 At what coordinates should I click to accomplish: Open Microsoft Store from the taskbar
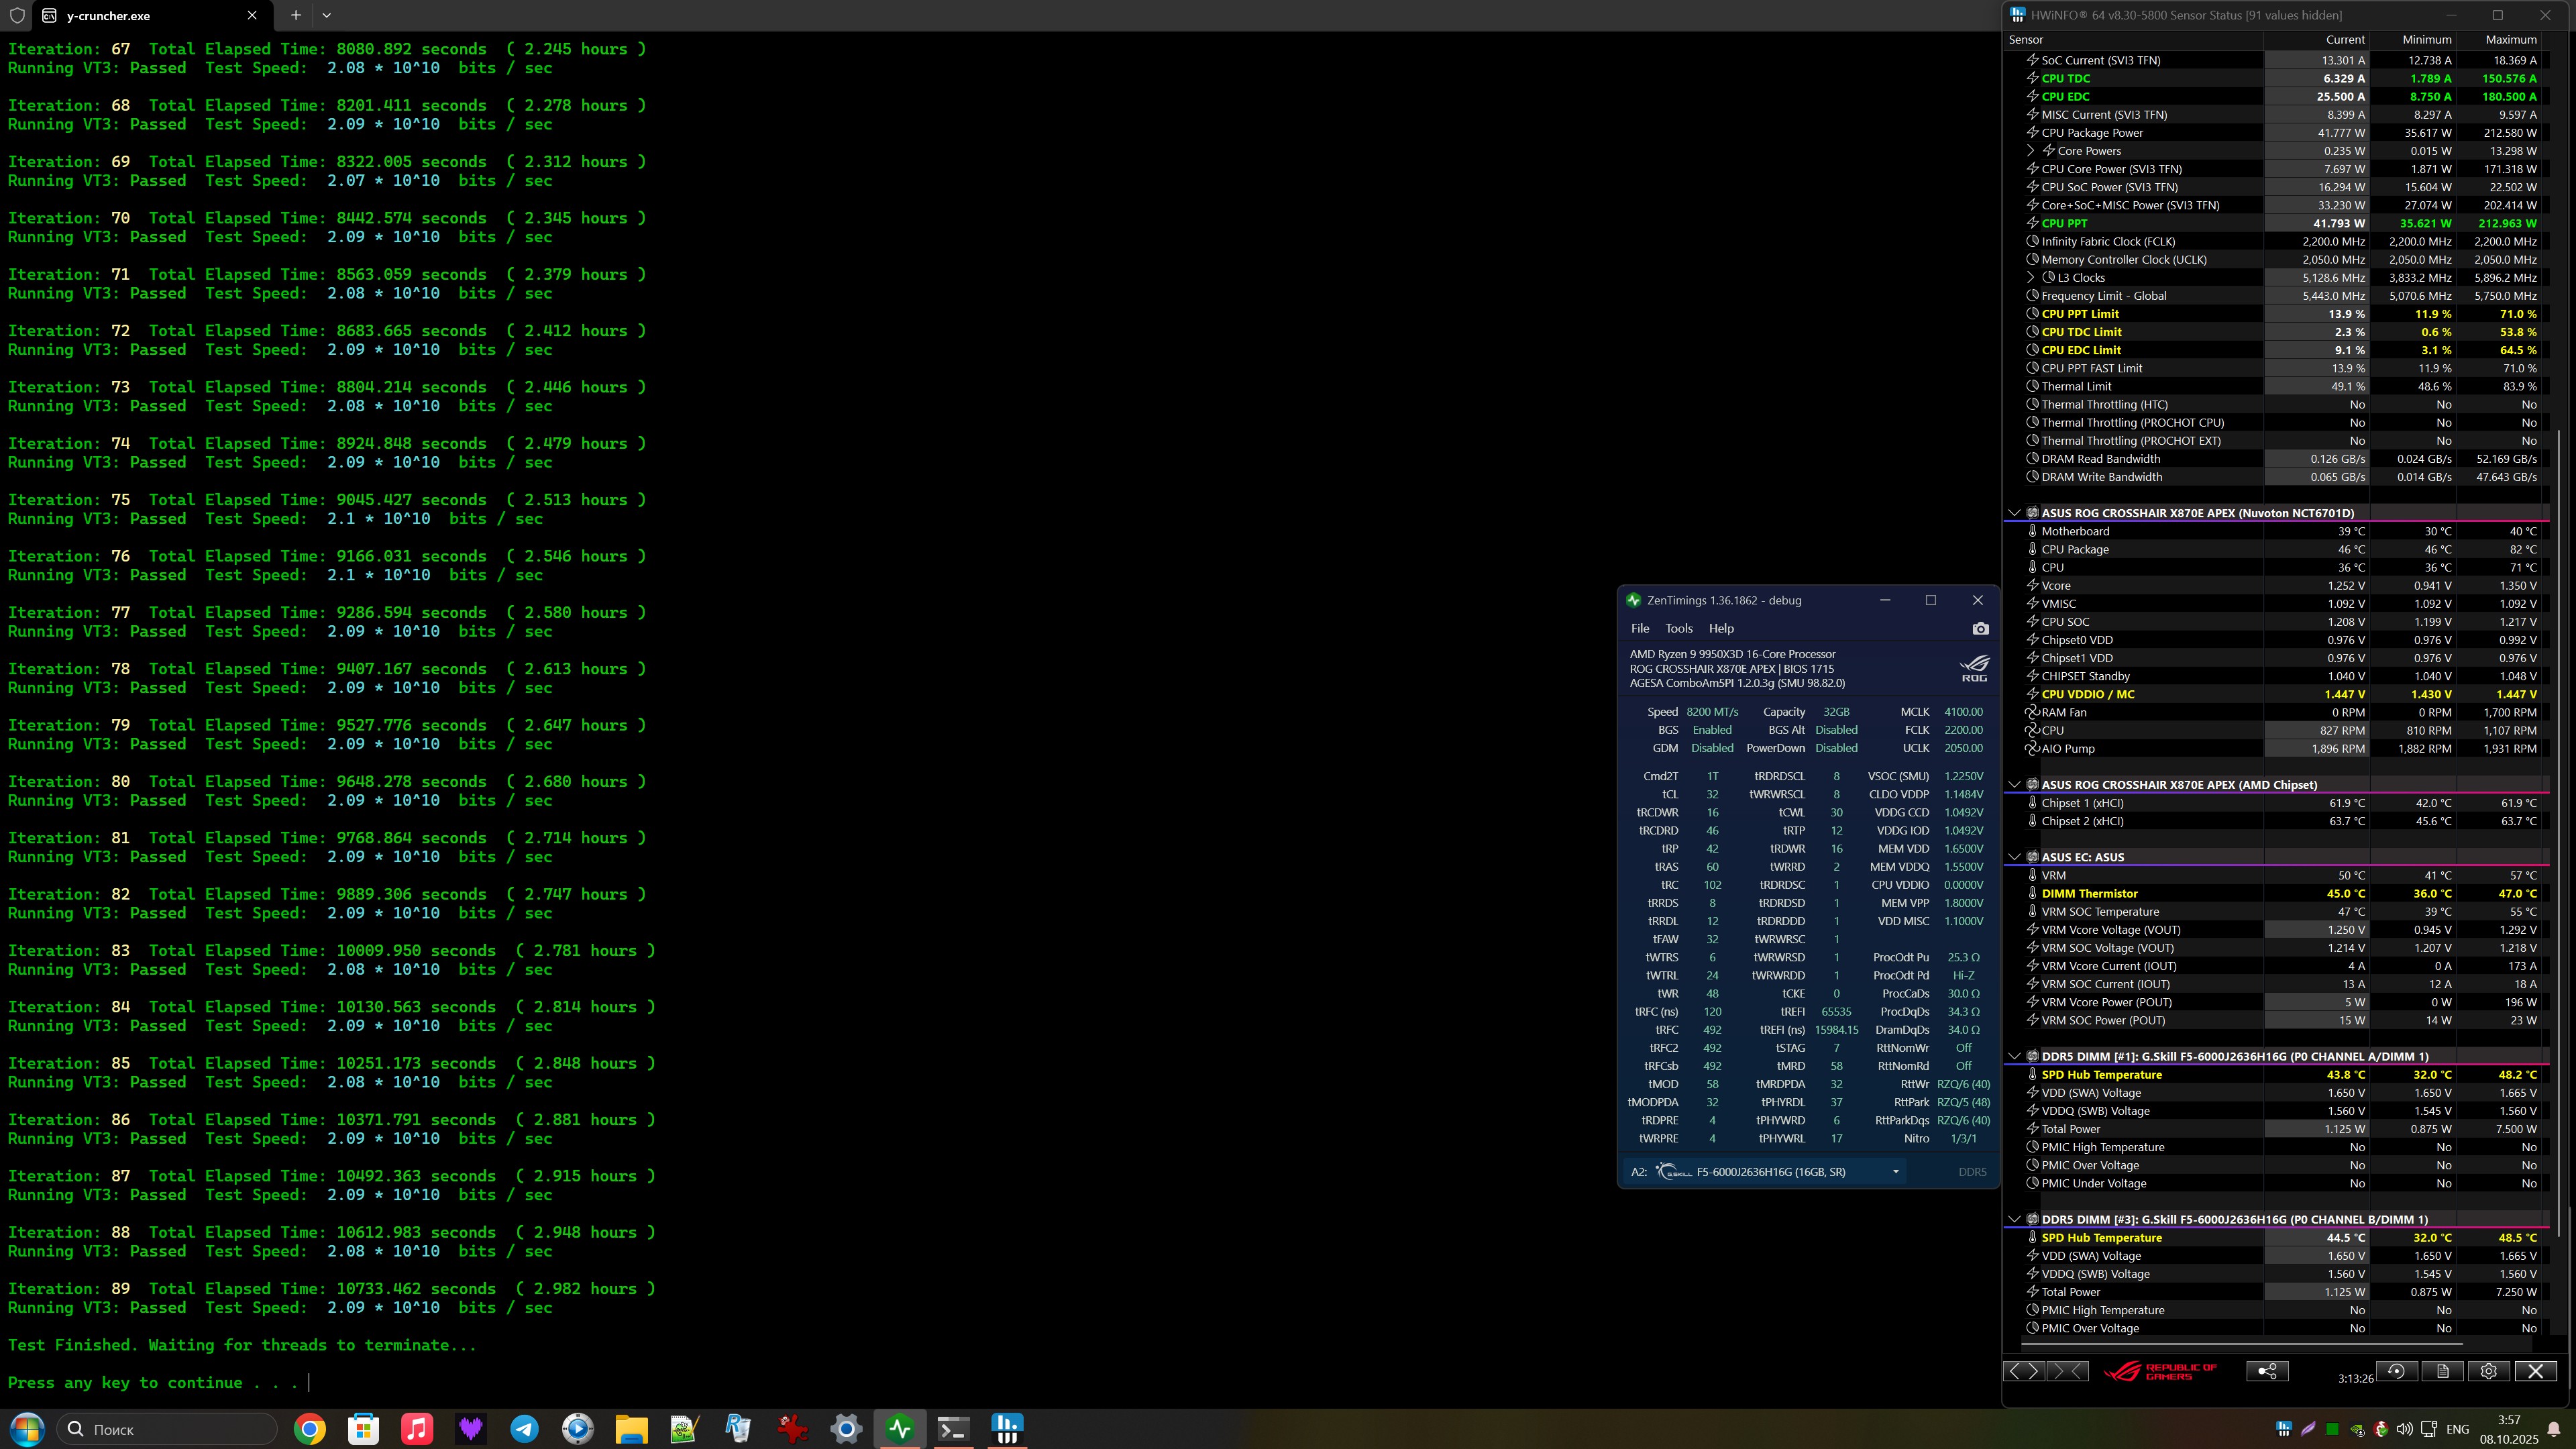[x=363, y=1429]
